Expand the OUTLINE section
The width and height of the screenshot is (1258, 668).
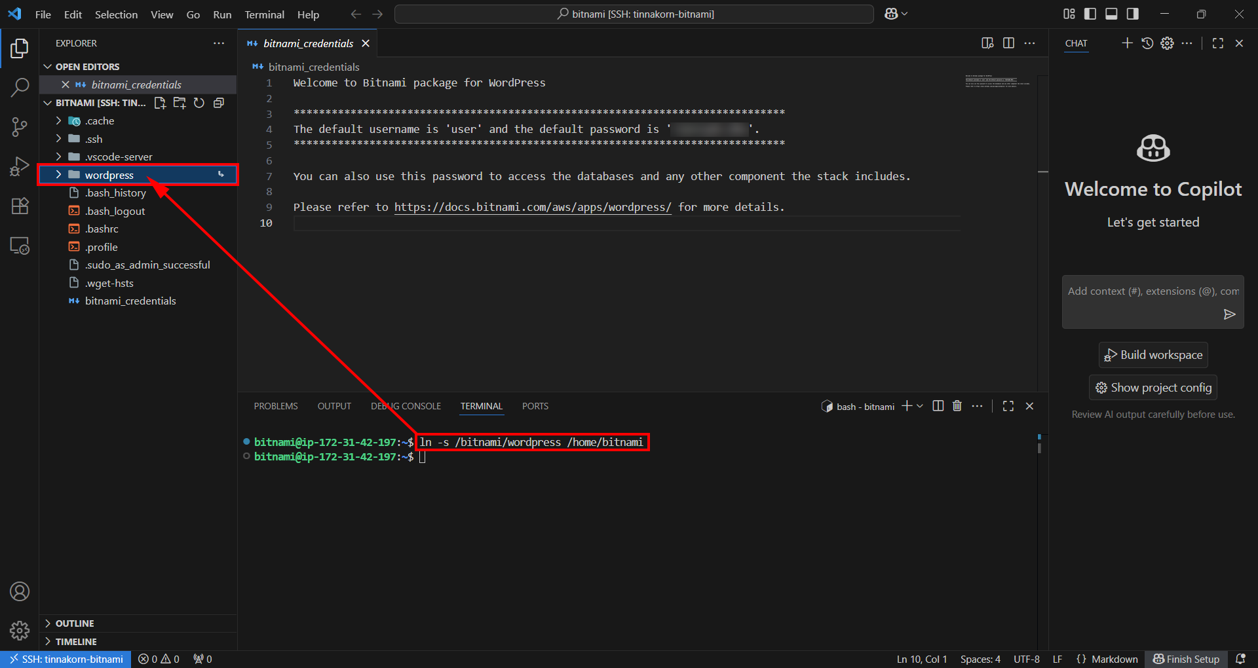coord(138,623)
